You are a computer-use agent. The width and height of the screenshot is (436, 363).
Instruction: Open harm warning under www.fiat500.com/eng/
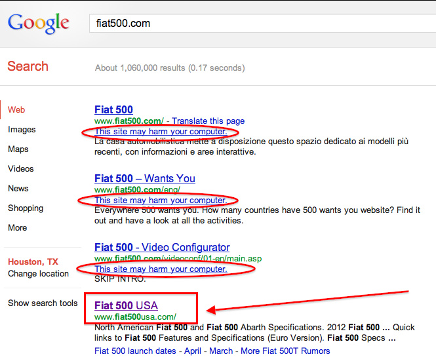[161, 200]
